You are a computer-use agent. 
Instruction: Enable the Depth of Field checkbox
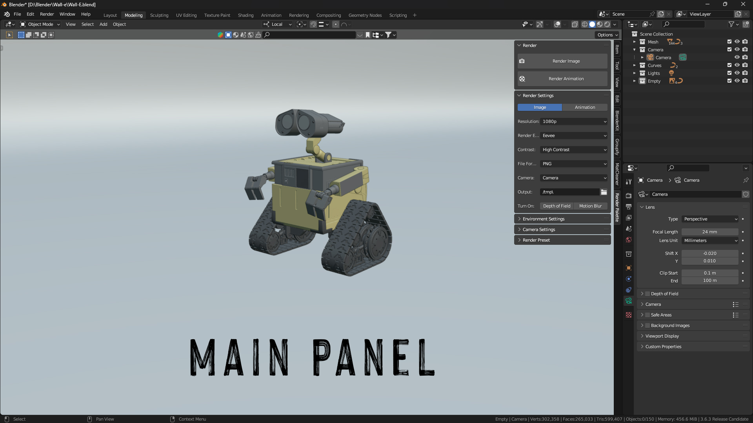click(648, 294)
